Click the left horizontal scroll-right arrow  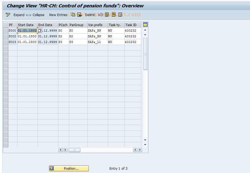coord(65,150)
